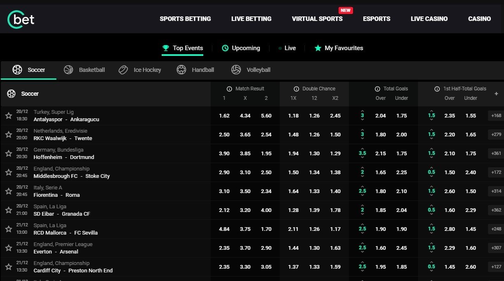Click the plus icon in the table header
Viewport: 504px width, 281px height.
(x=496, y=94)
